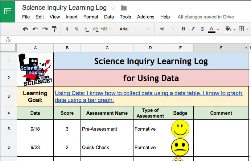Screen dimensions: 251x161
Task: Format selection as currency
Action: [67, 29]
